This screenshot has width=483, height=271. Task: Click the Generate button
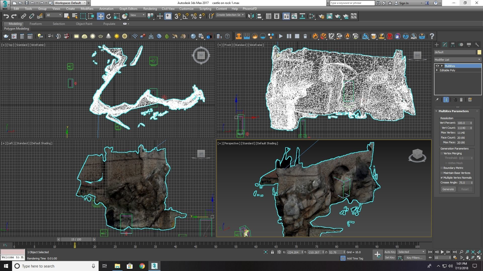[x=448, y=189]
